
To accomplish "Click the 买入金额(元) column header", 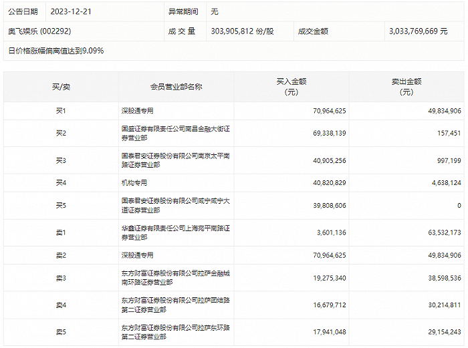I will pyautogui.click(x=291, y=87).
